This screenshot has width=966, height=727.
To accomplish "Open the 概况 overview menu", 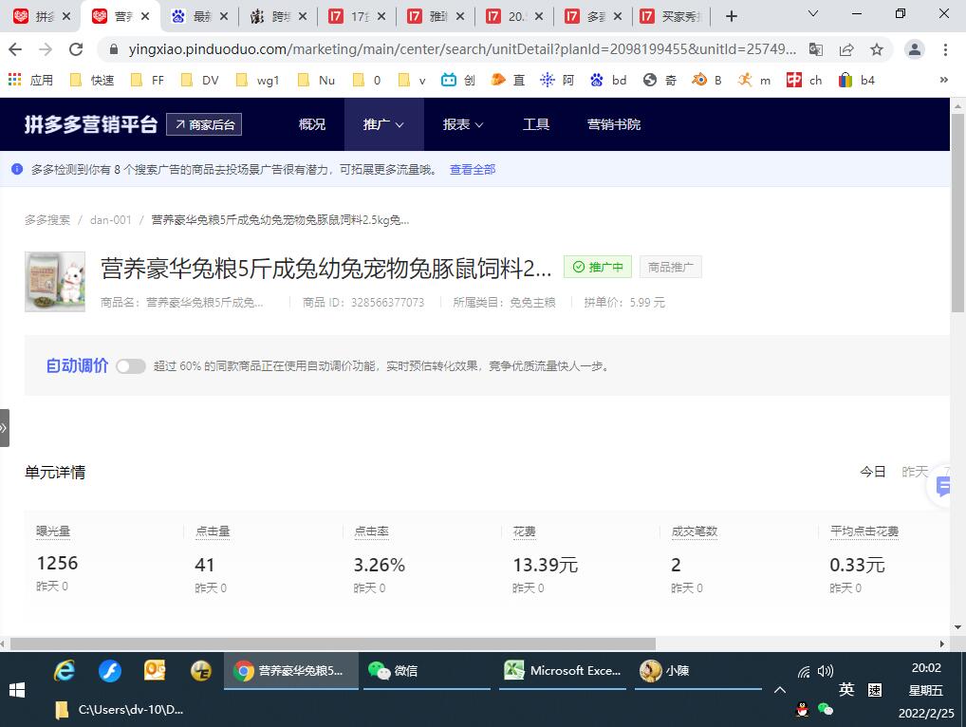I will [x=312, y=124].
